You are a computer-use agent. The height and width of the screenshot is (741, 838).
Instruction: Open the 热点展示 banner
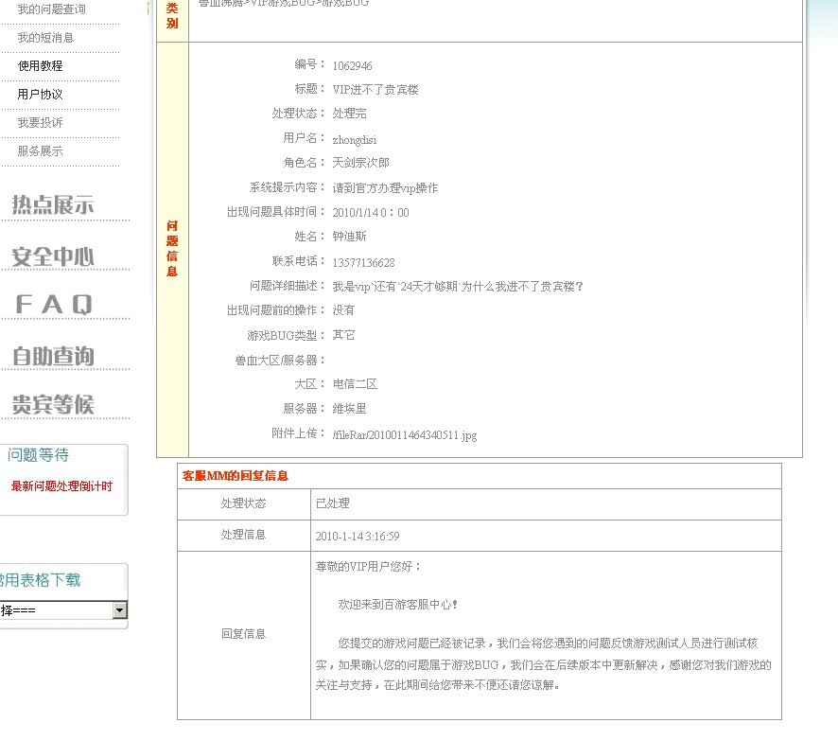pyautogui.click(x=53, y=204)
